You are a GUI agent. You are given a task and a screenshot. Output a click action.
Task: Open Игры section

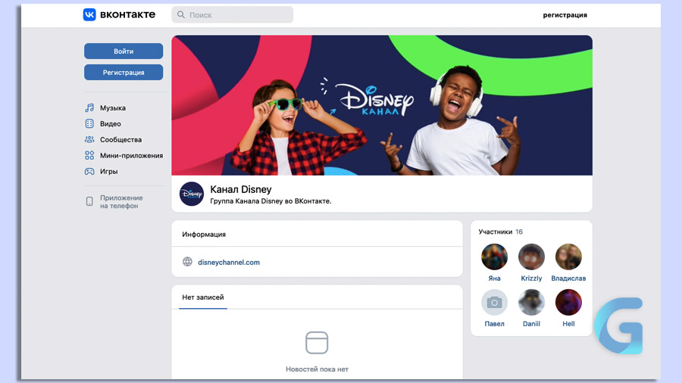(108, 172)
